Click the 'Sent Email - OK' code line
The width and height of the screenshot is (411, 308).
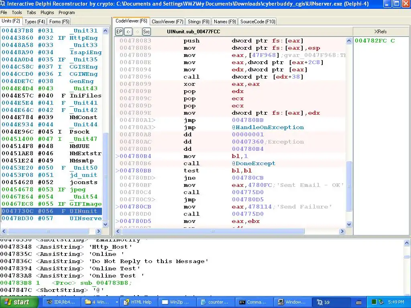231,185
